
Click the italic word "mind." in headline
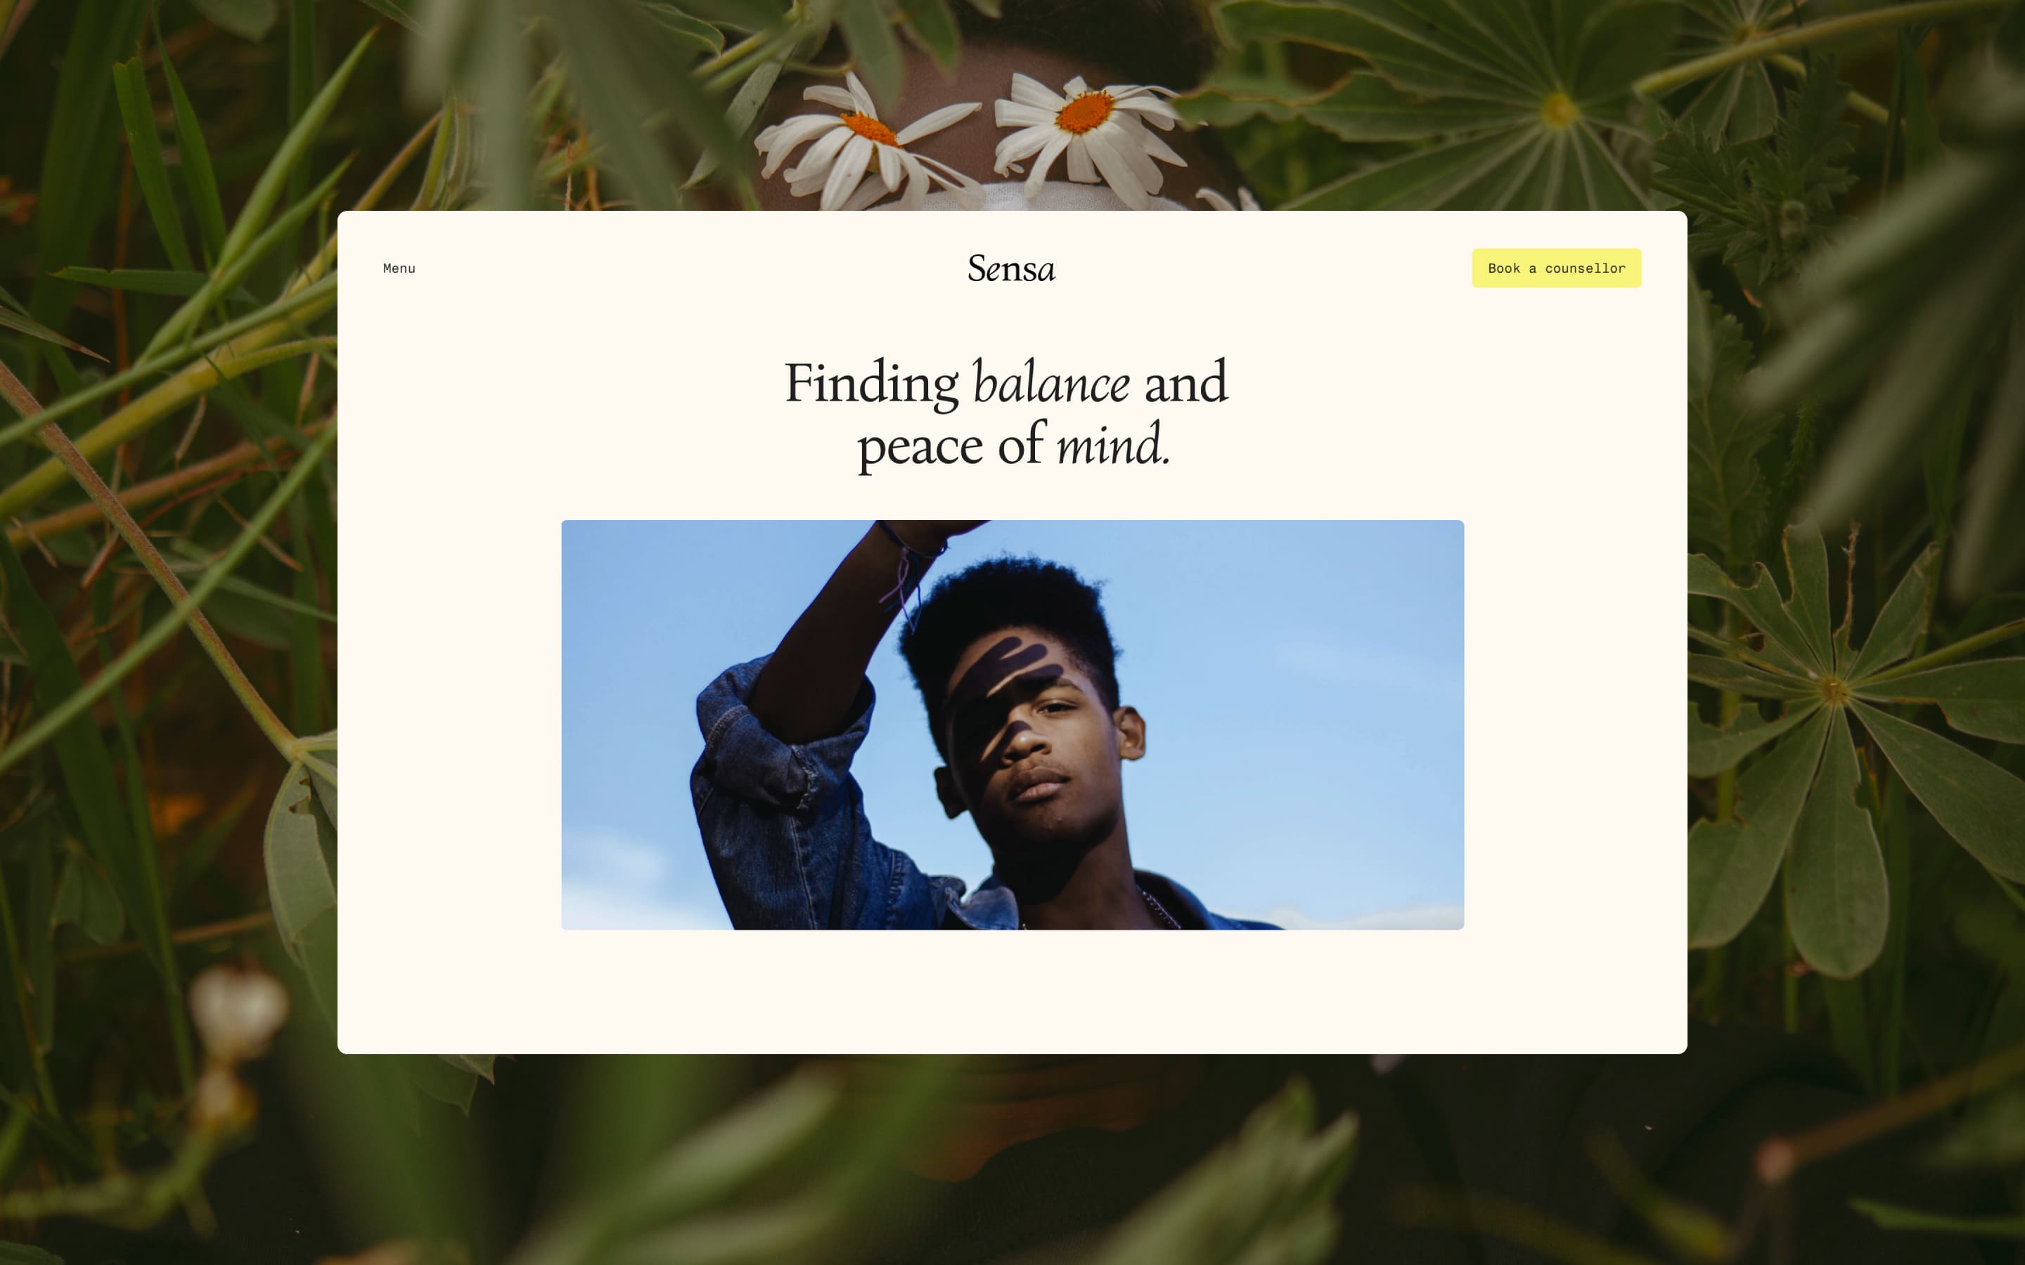1113,445
